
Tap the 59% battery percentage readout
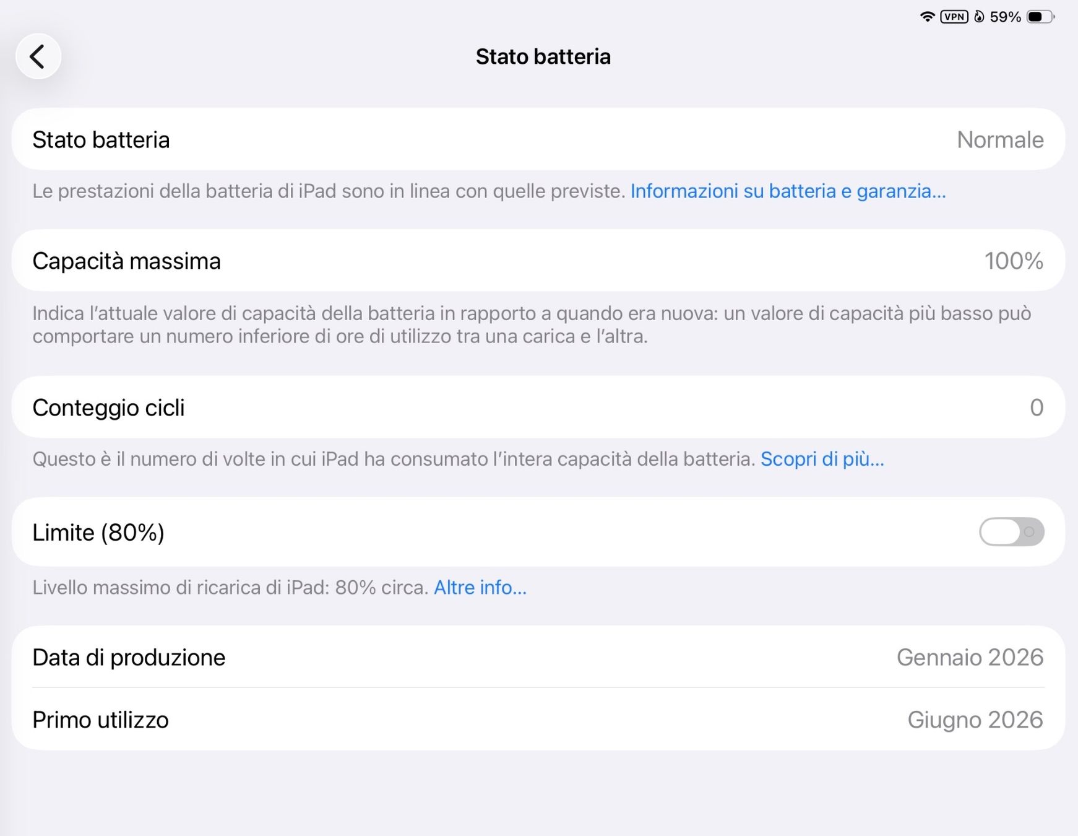1006,17
